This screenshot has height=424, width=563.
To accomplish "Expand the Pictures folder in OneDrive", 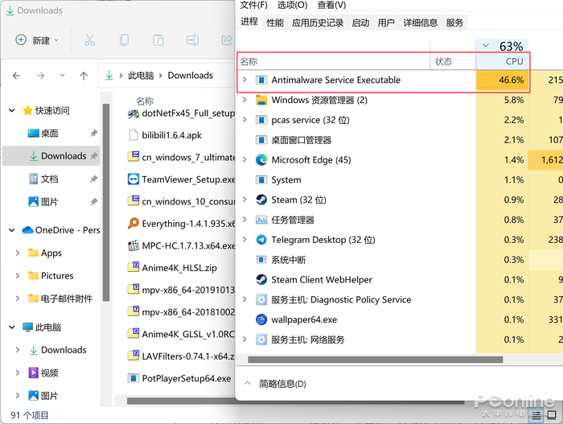I will (18, 276).
